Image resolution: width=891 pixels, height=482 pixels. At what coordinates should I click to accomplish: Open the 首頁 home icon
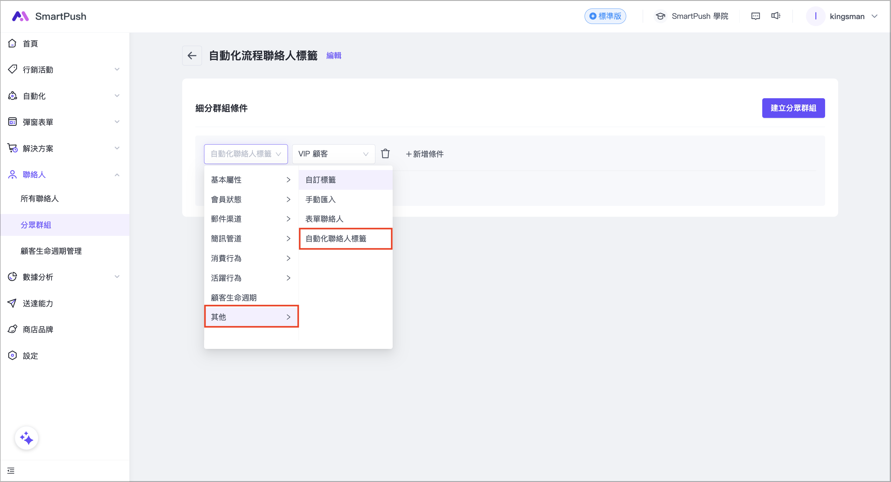[12, 43]
